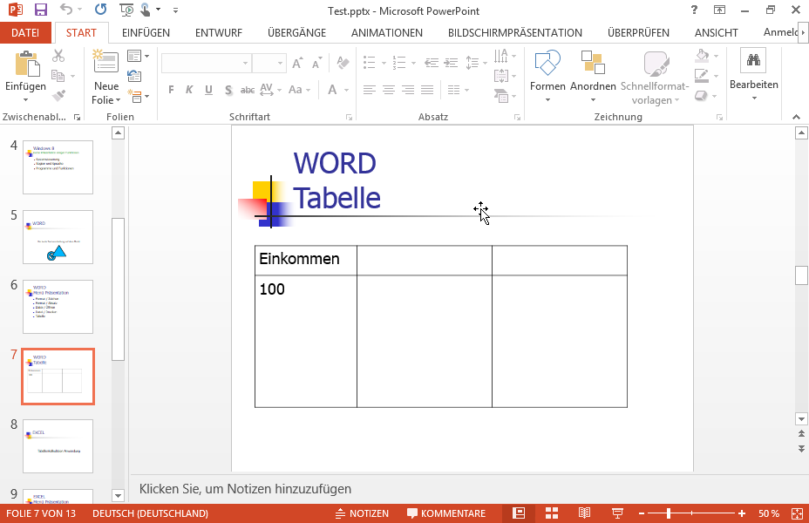
Task: Switch to the BILDSCHIRMPRÄSENTATION tab
Action: tap(515, 32)
